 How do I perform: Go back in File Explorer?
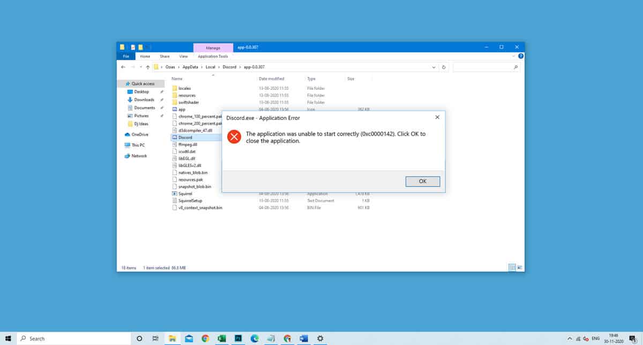tap(123, 67)
